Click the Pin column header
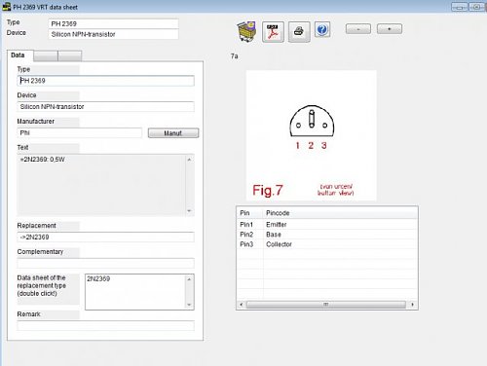 point(249,213)
